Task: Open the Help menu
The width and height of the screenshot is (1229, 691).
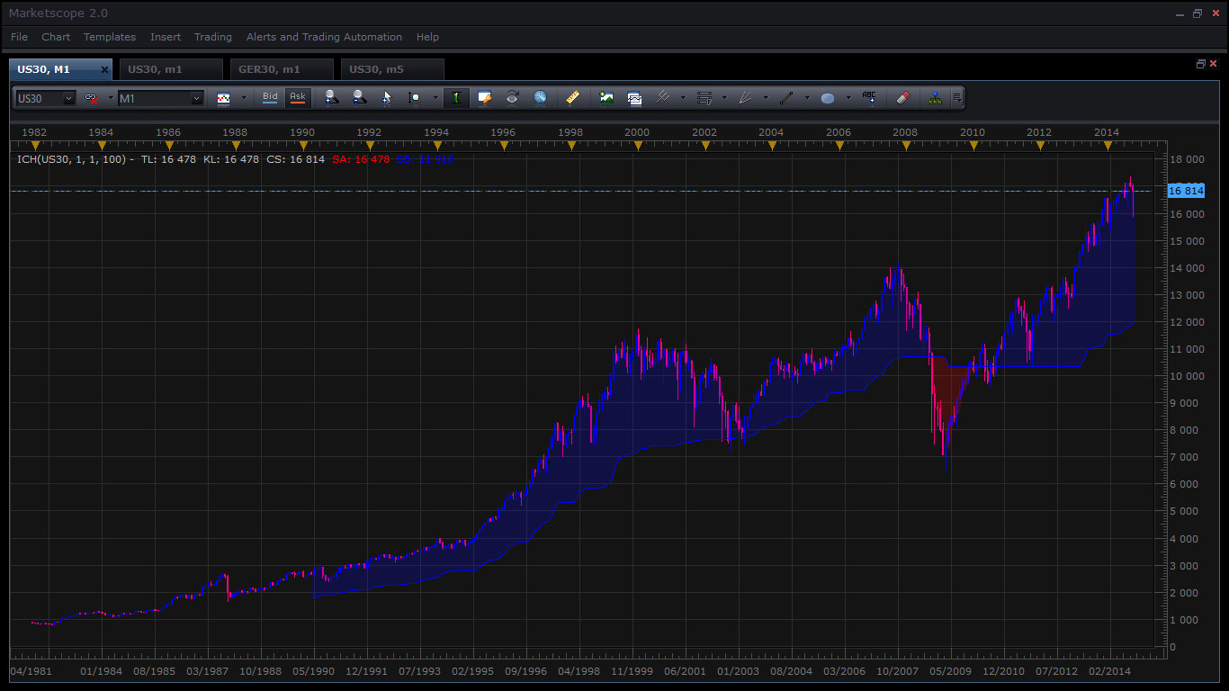Action: pos(427,37)
